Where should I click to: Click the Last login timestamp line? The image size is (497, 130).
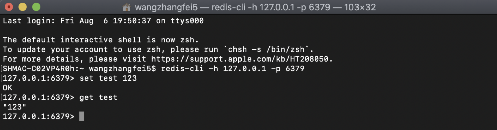pos(103,21)
